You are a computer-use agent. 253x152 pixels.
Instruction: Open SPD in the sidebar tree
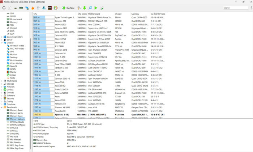pyautogui.click(x=12, y=25)
